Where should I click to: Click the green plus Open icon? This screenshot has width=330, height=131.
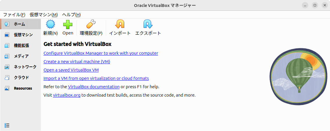pyautogui.click(x=68, y=24)
